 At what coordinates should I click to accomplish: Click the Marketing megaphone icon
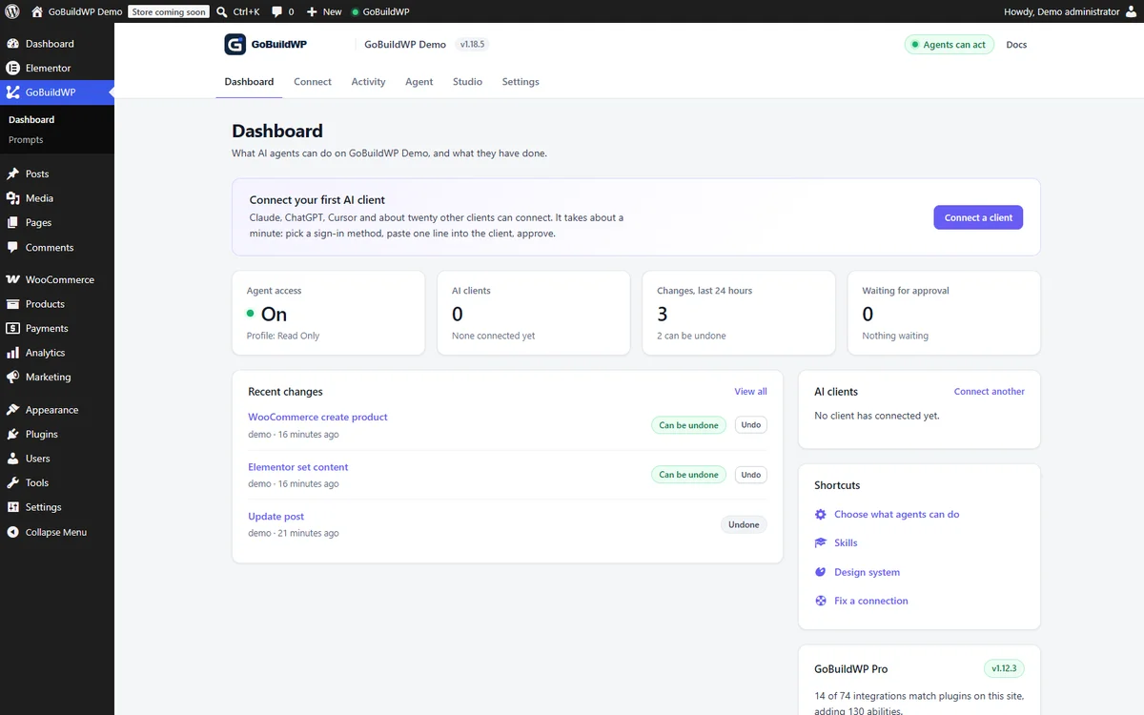coord(12,377)
